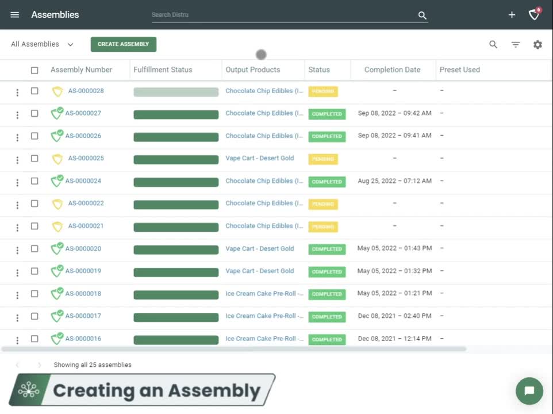Open notifications via the shield icon
The width and height of the screenshot is (553, 414).
tap(534, 15)
